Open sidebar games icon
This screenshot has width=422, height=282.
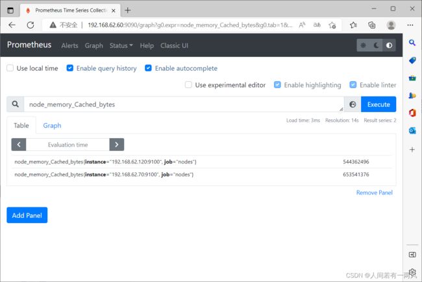(412, 95)
